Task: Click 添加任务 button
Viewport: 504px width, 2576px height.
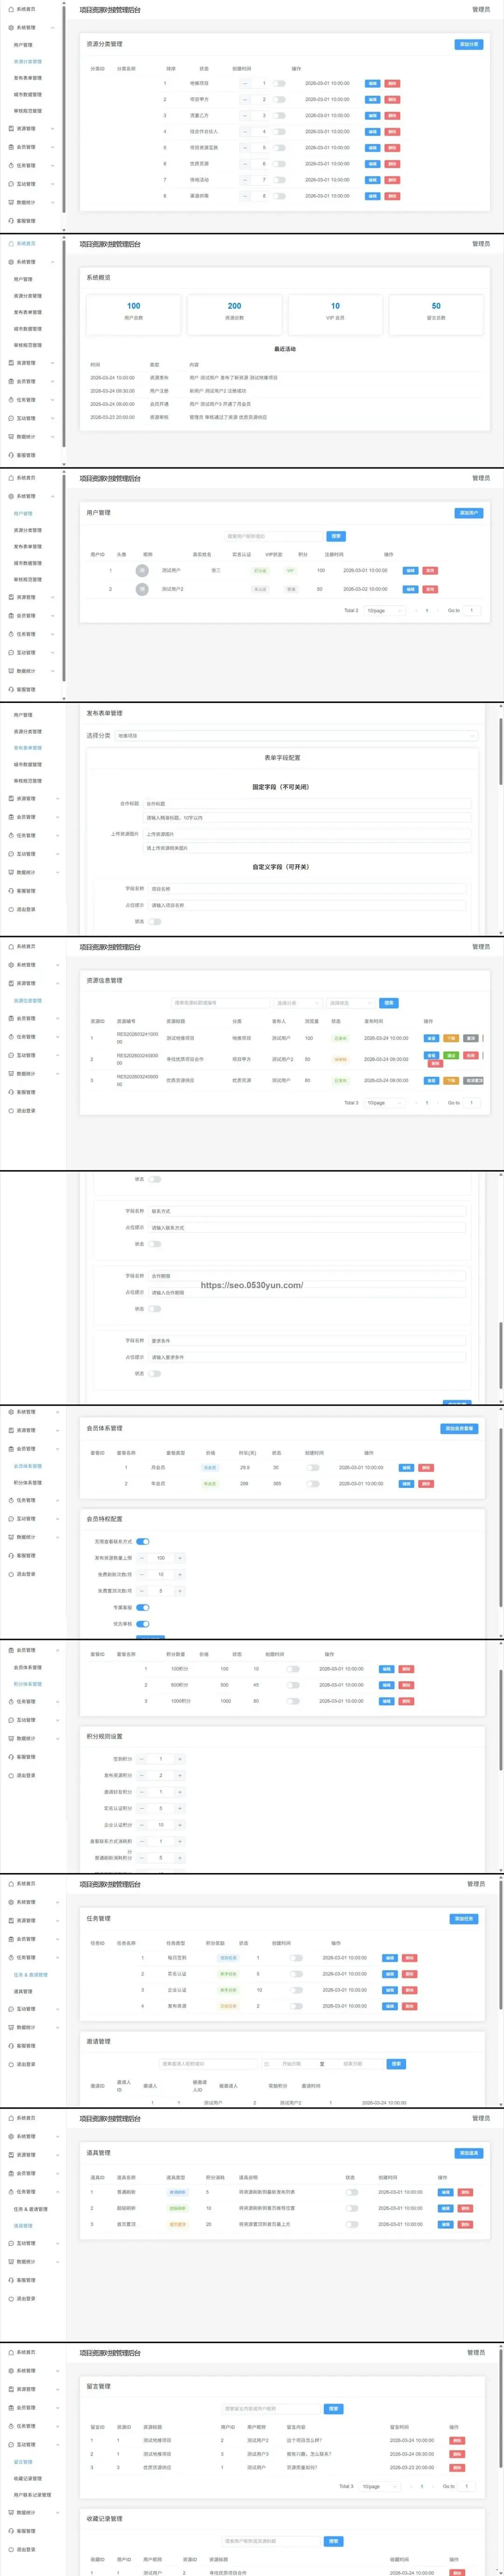Action: point(465,1919)
